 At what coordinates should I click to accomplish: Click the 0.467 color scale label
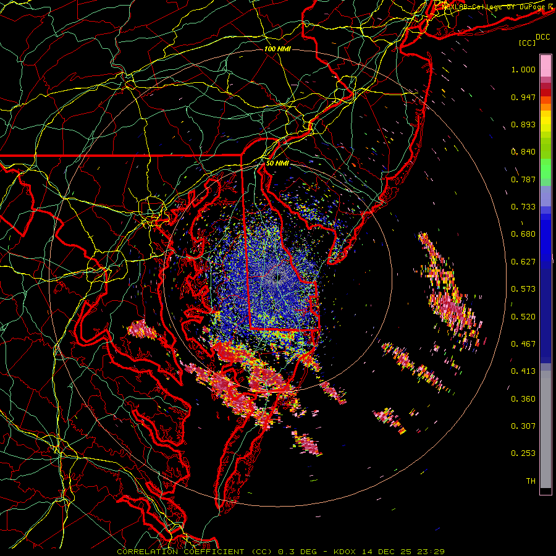click(x=523, y=344)
